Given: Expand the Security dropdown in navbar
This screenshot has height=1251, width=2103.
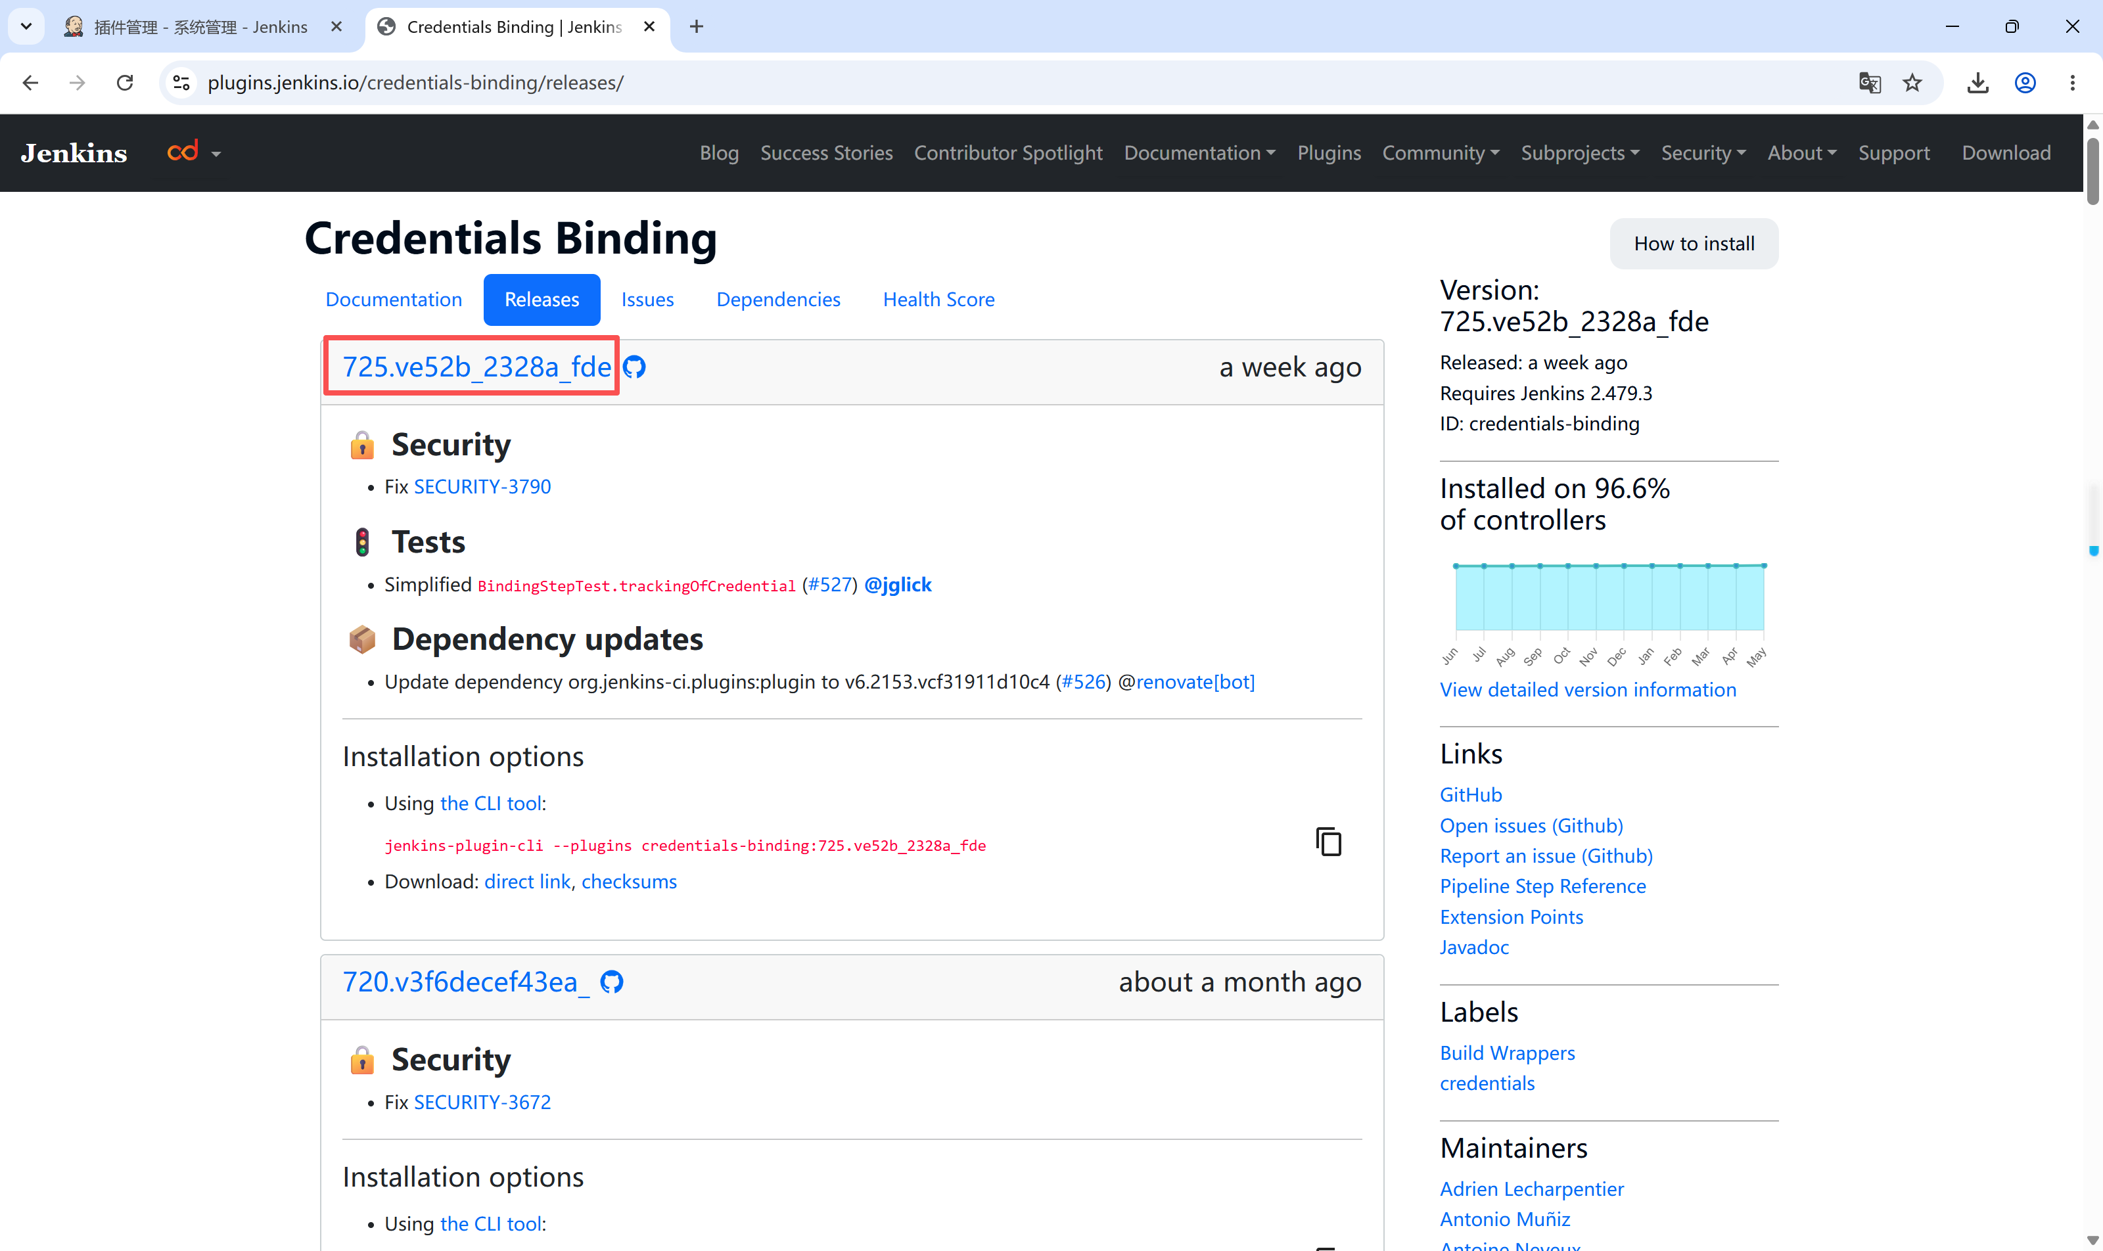Looking at the screenshot, I should 1703,154.
